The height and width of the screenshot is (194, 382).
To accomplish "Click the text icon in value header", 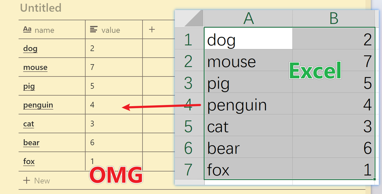I will [93, 30].
